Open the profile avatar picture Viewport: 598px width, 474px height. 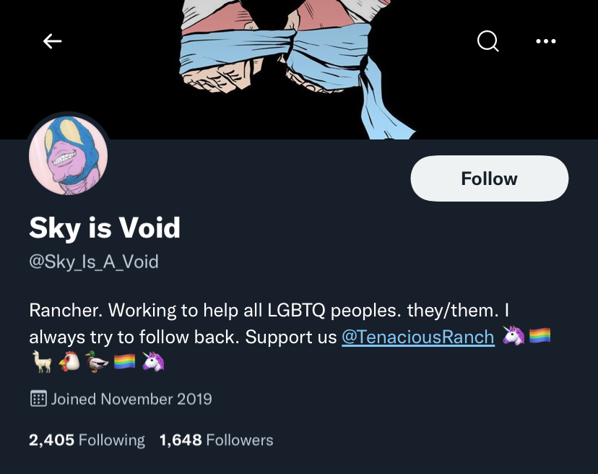(x=69, y=155)
